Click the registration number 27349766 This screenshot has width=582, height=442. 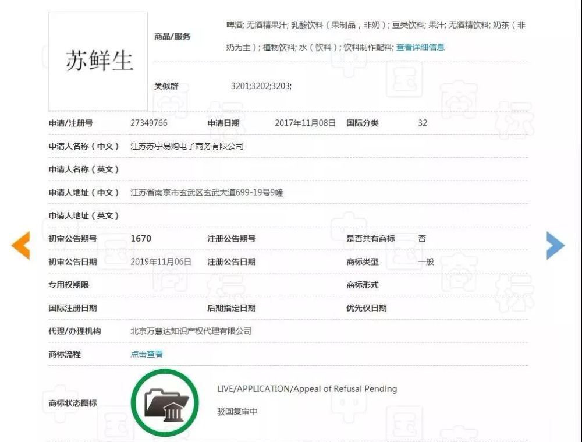point(150,123)
